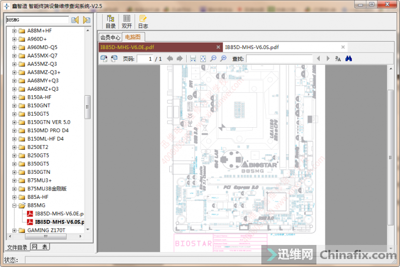This screenshot has width=400, height=267.
Task: Switch to 文件目录 bottom tab
Action: pyautogui.click(x=17, y=247)
